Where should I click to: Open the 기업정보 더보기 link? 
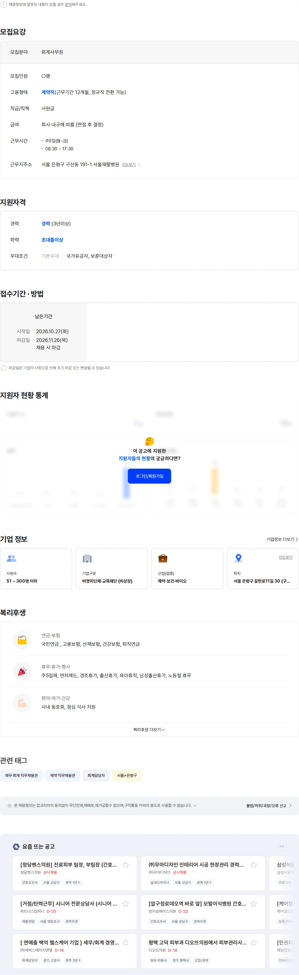(x=282, y=539)
